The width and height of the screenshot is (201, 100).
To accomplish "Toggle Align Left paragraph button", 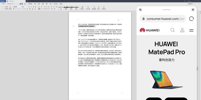I will click(39, 9).
